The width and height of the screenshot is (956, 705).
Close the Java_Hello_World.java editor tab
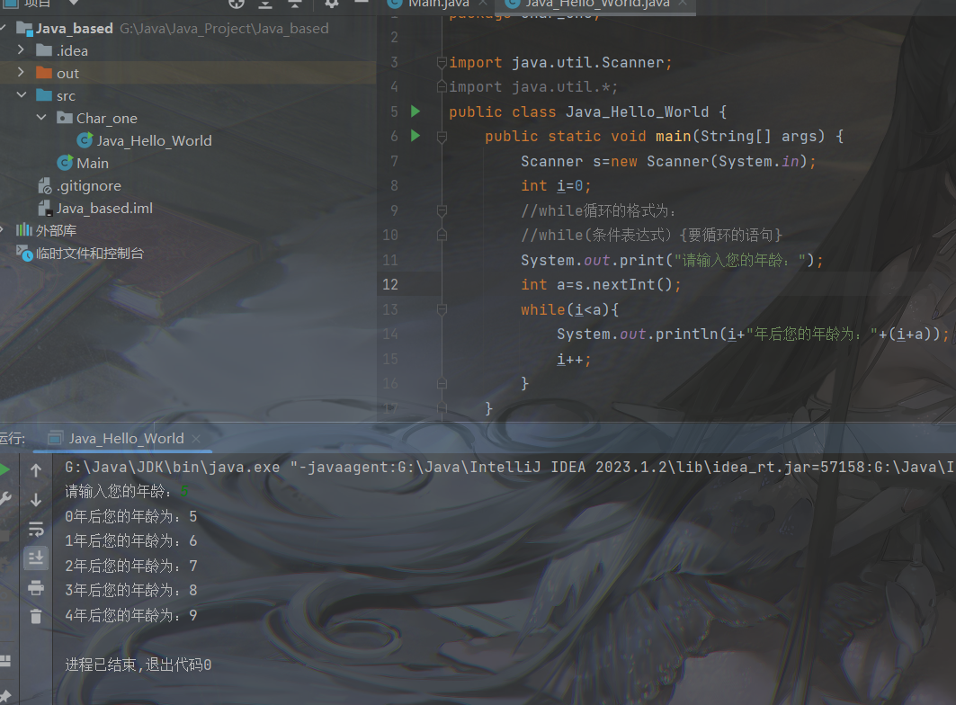tap(683, 3)
